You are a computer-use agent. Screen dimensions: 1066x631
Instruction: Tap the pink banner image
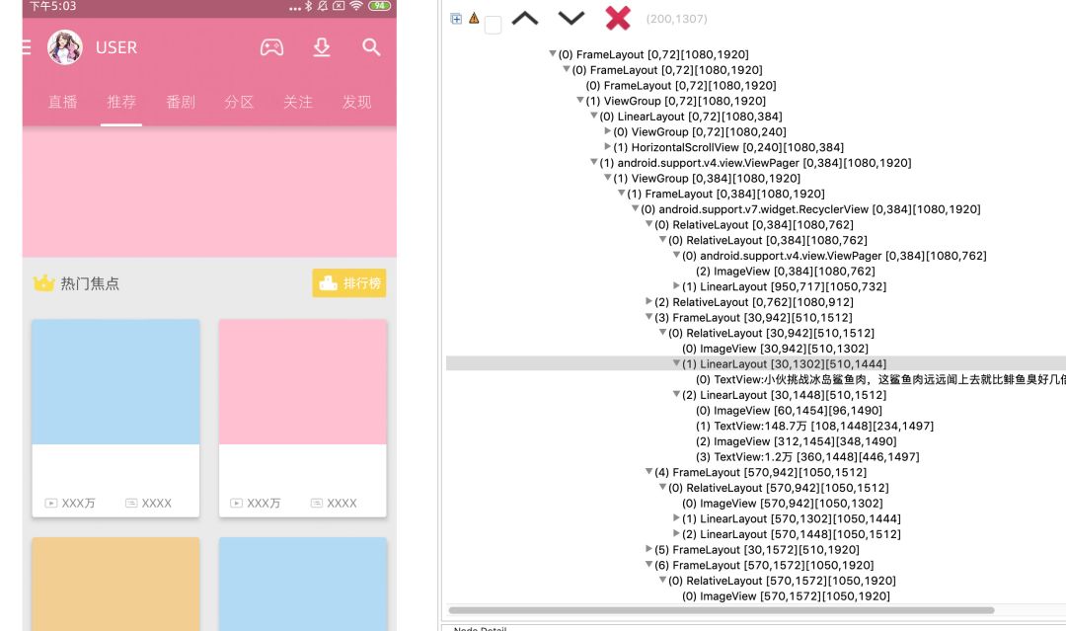(209, 192)
